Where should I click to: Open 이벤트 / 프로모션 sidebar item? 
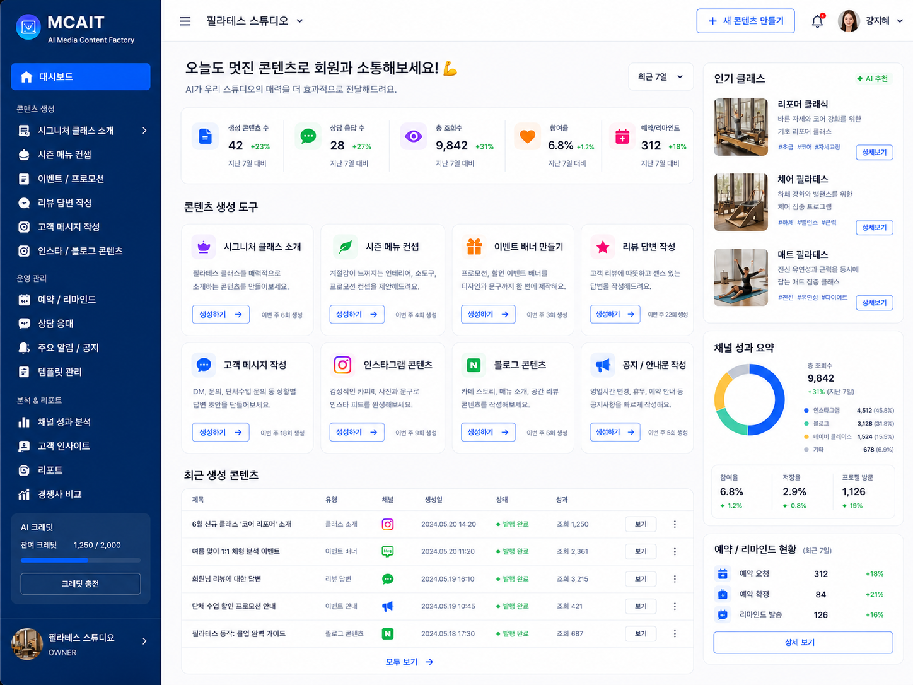point(81,179)
